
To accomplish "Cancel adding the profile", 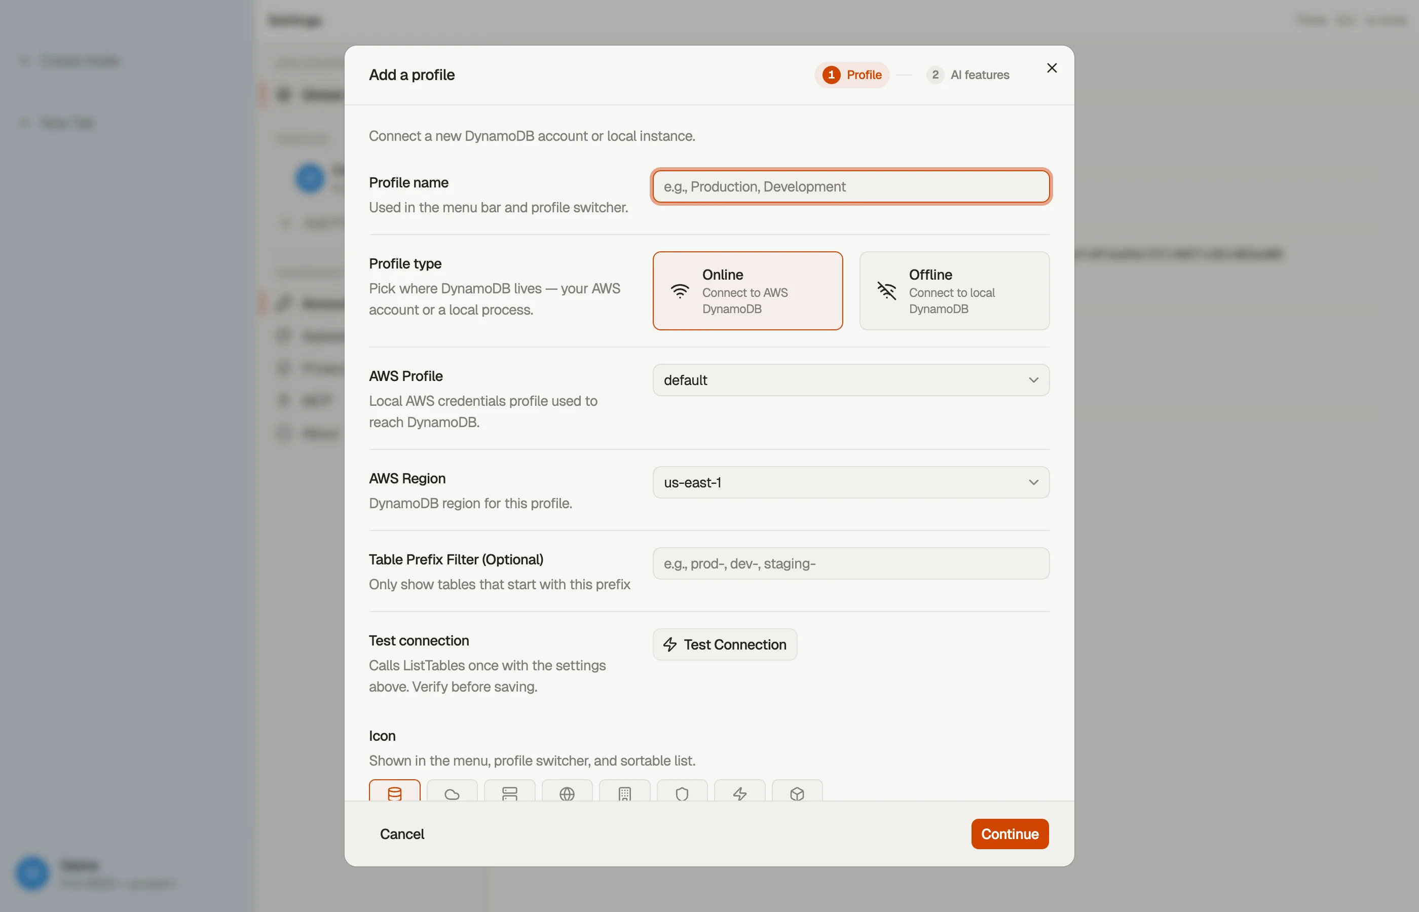I will [402, 834].
